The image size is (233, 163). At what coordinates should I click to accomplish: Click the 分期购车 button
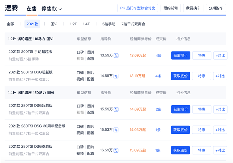tap(216, 8)
